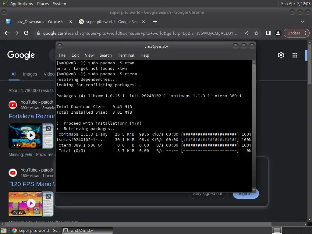Click the padlock site info icon
Image resolution: width=312 pixels, height=234 pixels.
38,33
